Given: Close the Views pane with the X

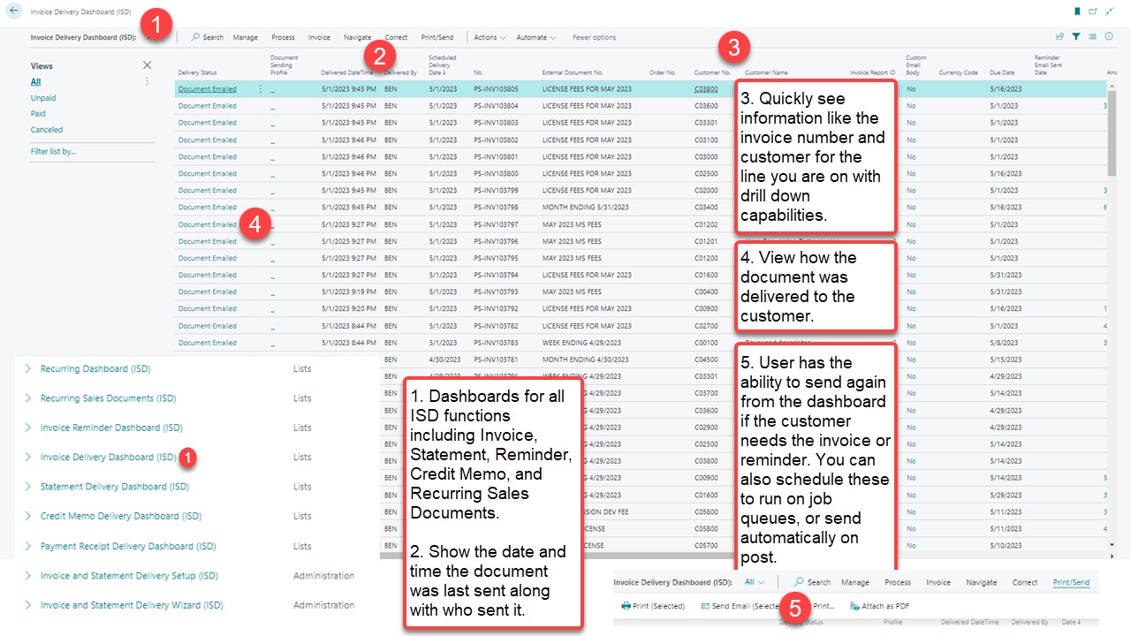Looking at the screenshot, I should pos(148,65).
